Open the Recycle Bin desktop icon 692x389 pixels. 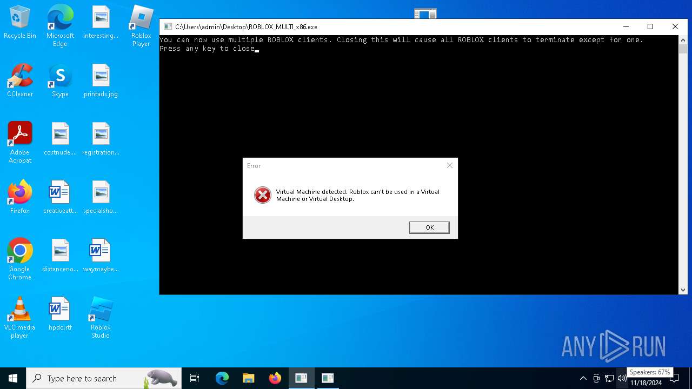(19, 23)
